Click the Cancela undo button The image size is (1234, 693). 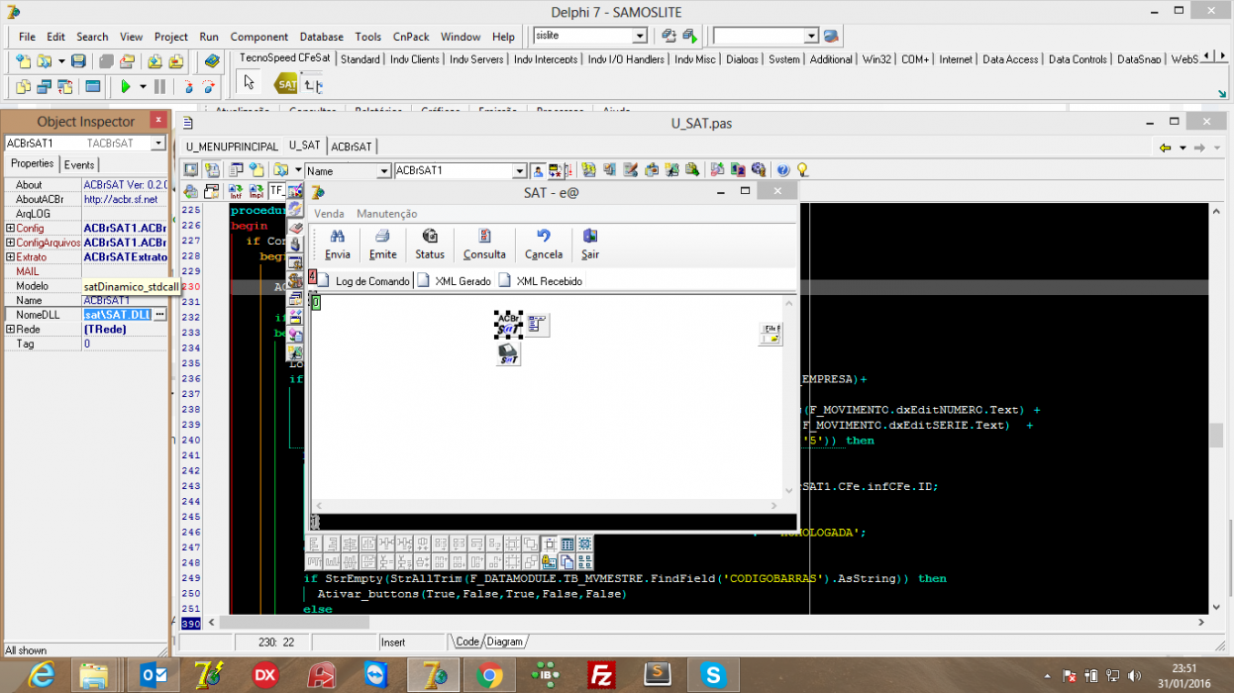click(543, 244)
